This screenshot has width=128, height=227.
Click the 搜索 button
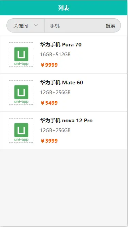(110, 26)
